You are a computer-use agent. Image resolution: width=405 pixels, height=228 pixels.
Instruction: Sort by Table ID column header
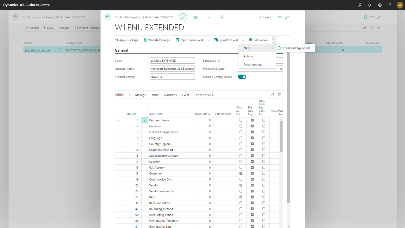tap(132, 114)
